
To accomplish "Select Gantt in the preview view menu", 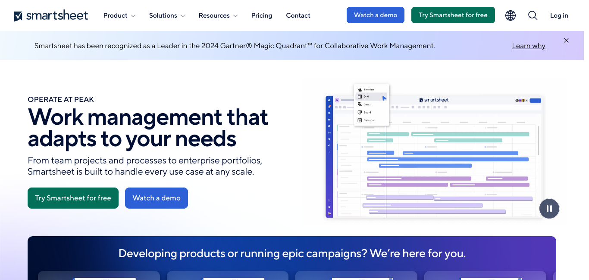I will tap(367, 105).
